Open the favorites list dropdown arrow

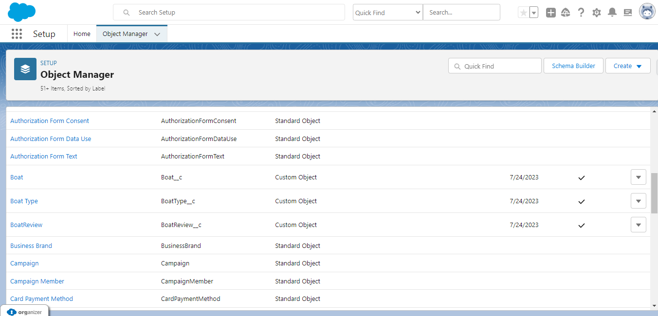coord(534,13)
